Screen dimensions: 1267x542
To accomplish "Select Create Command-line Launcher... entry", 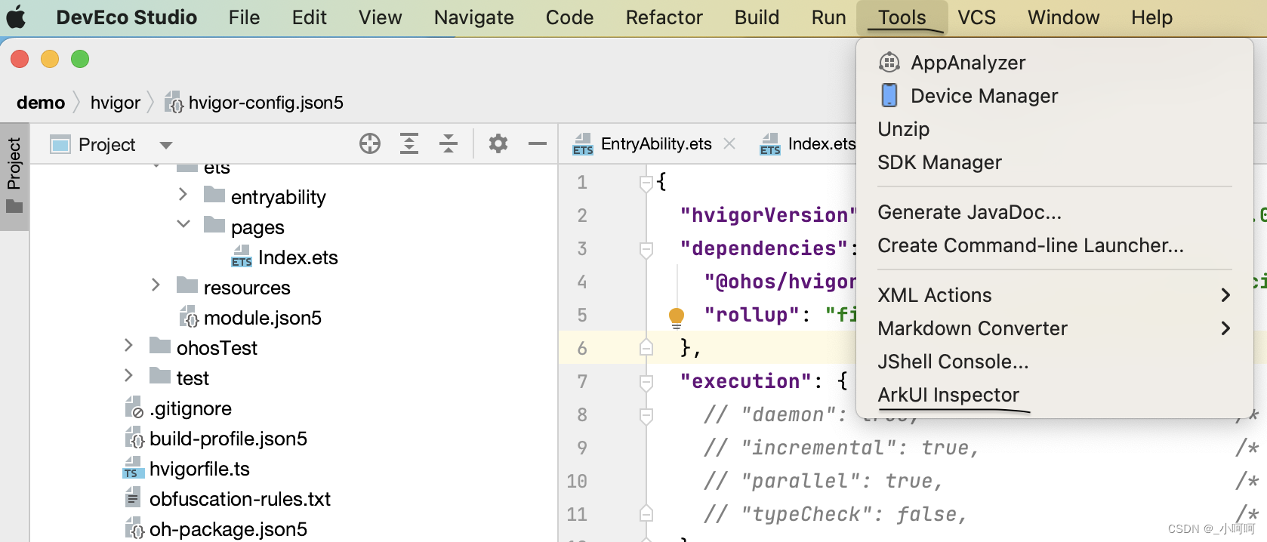I will pos(1055,245).
